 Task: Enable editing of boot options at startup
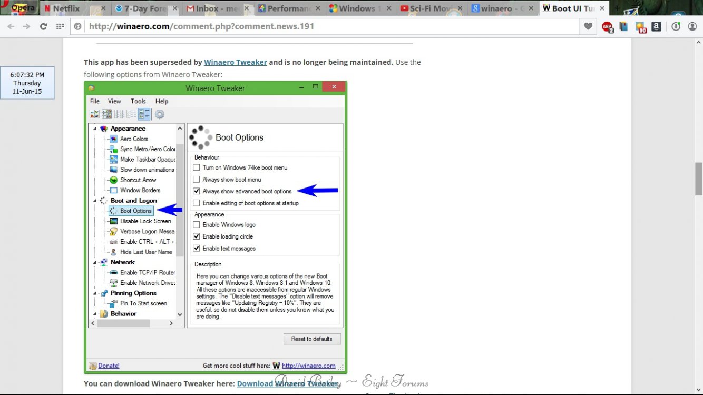pos(197,203)
